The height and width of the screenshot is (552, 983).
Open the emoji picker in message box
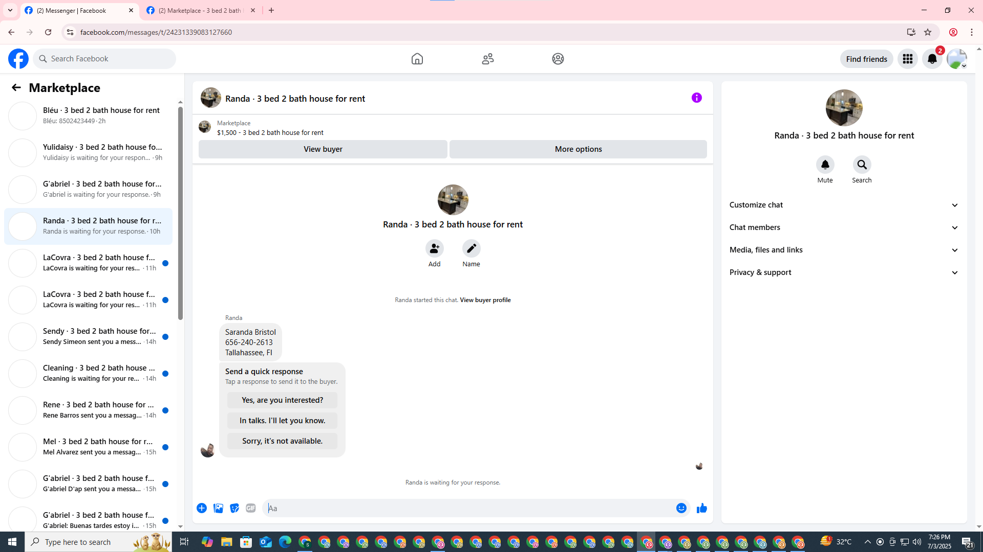point(681,508)
